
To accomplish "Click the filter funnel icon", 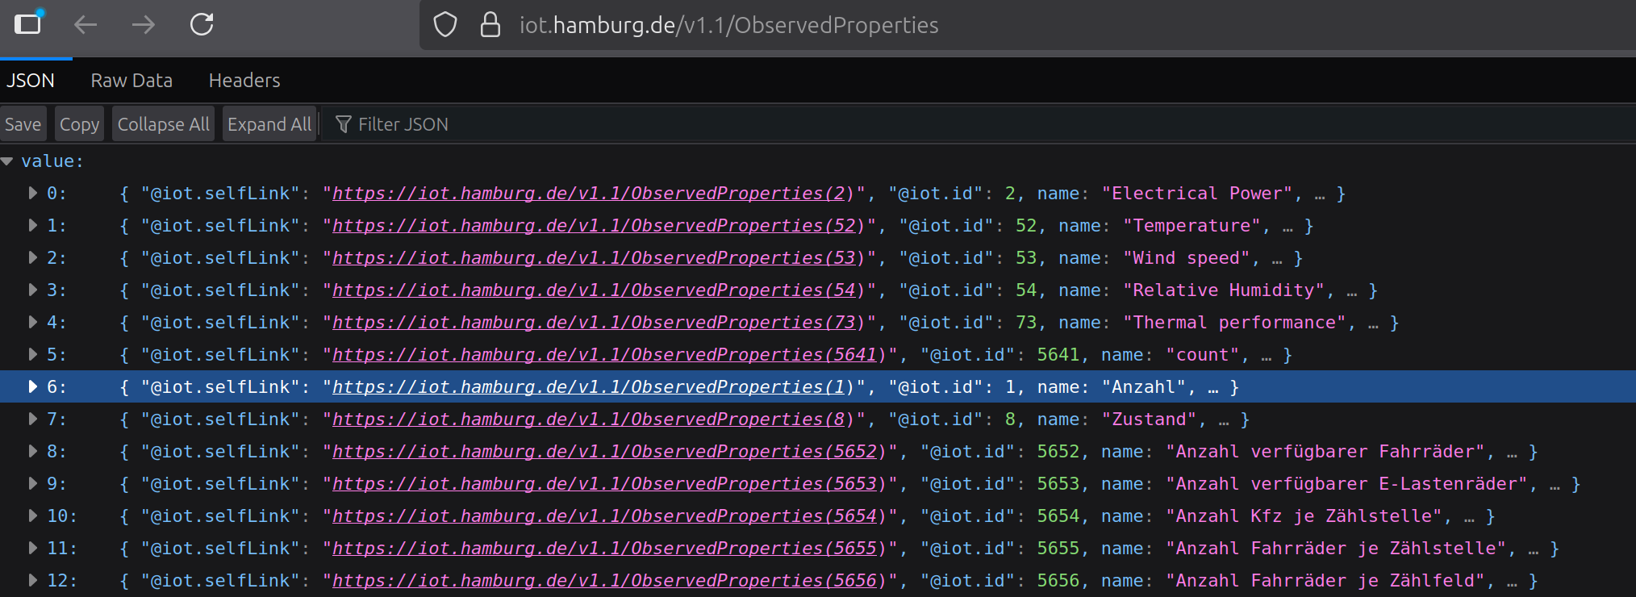I will click(344, 124).
